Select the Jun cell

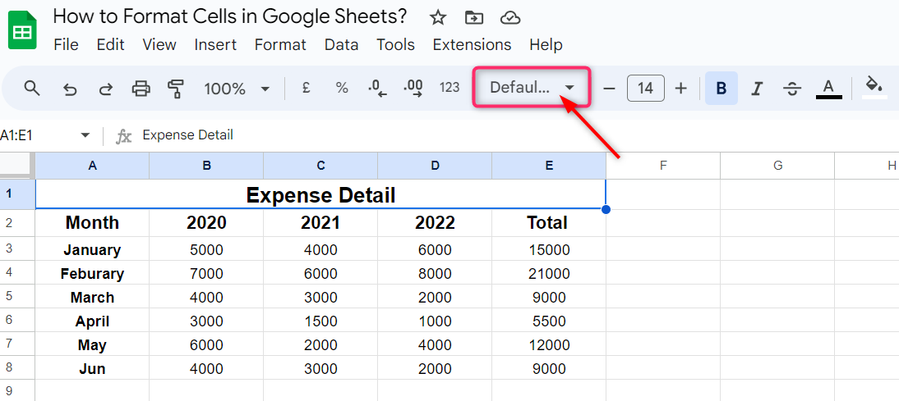click(x=92, y=368)
